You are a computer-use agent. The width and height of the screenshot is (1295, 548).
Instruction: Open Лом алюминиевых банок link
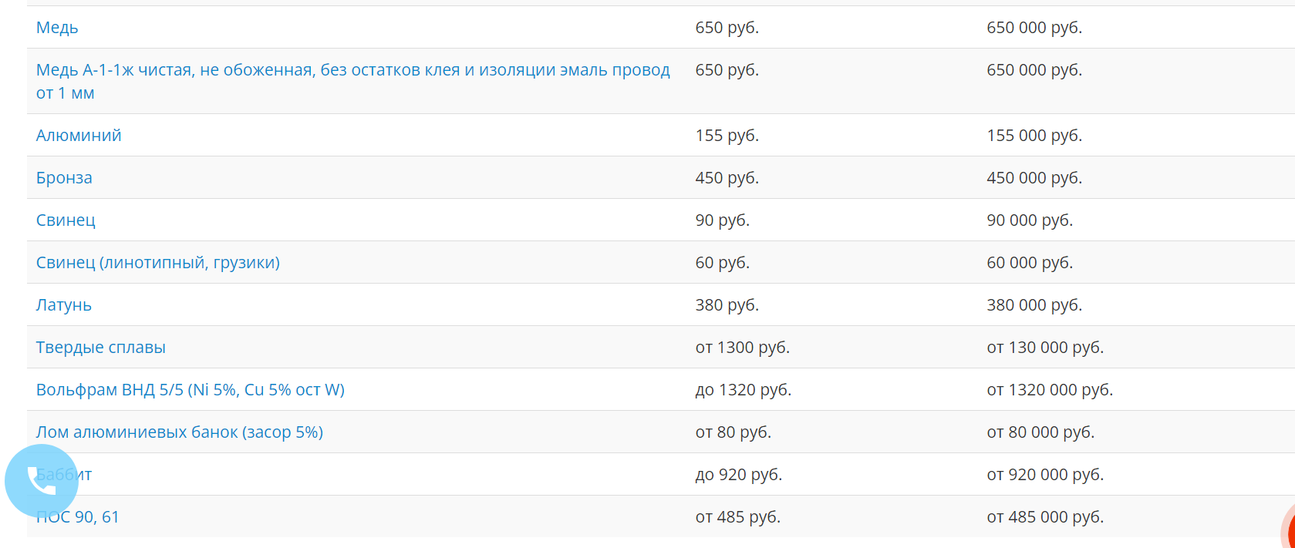coord(179,432)
